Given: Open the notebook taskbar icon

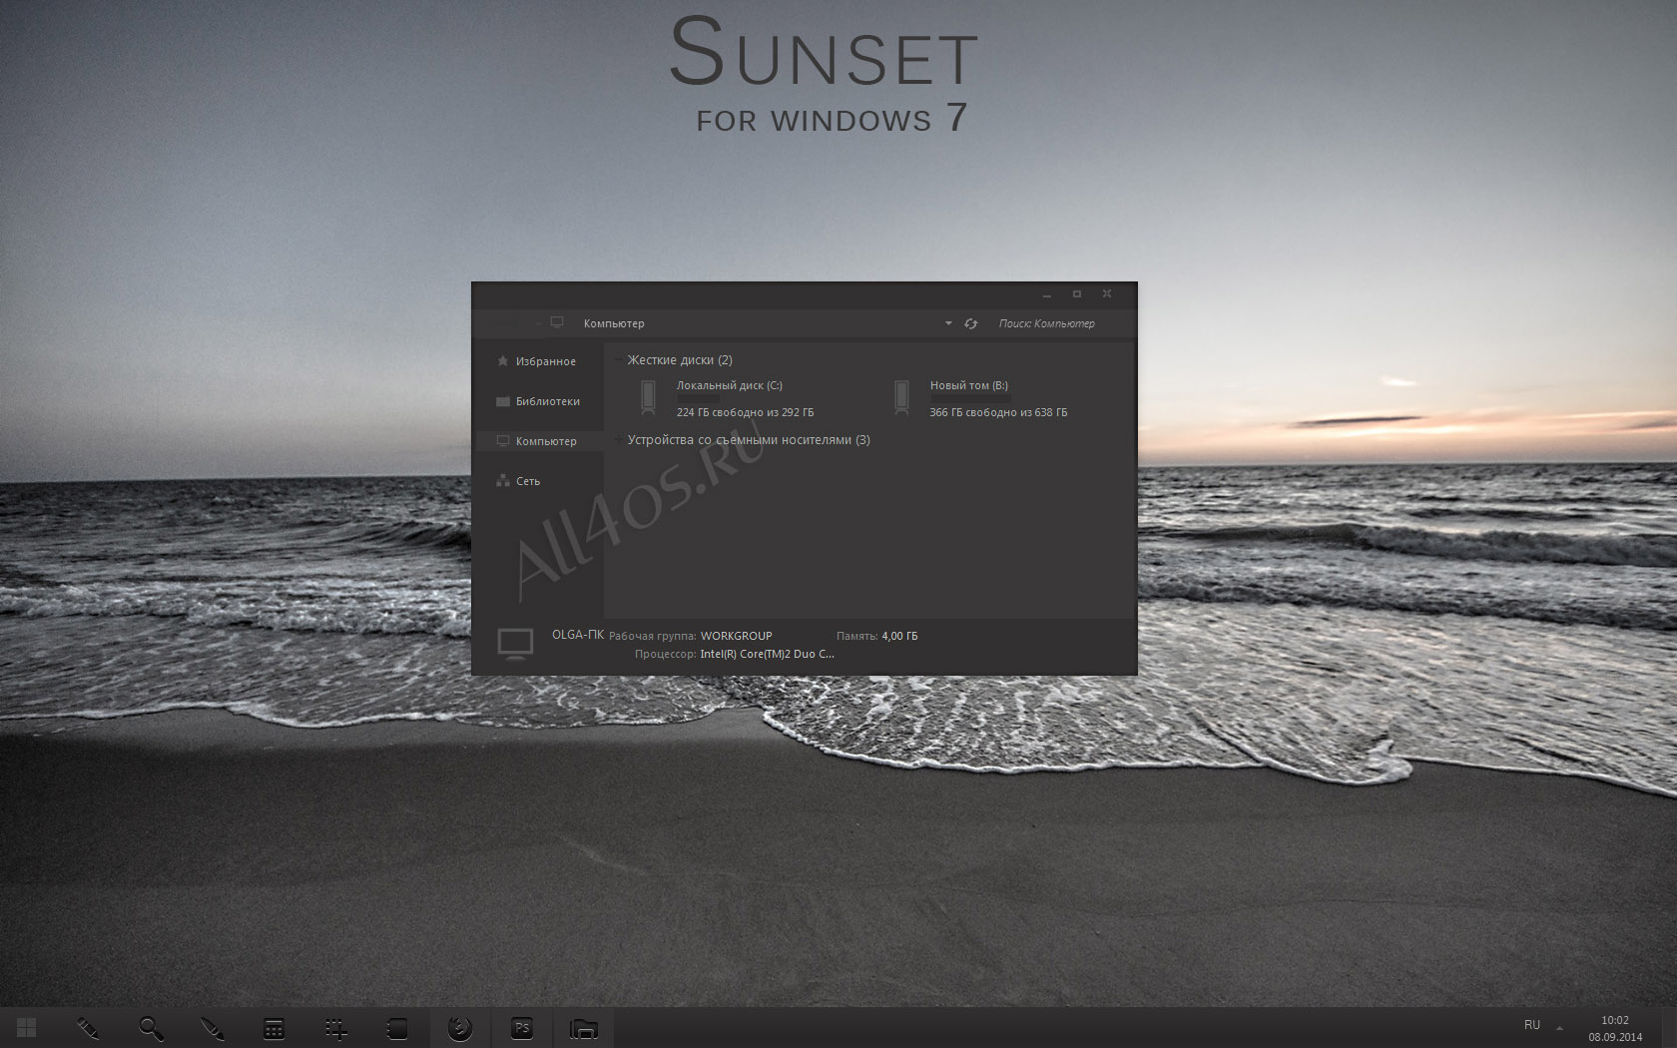Looking at the screenshot, I should point(397,1028).
